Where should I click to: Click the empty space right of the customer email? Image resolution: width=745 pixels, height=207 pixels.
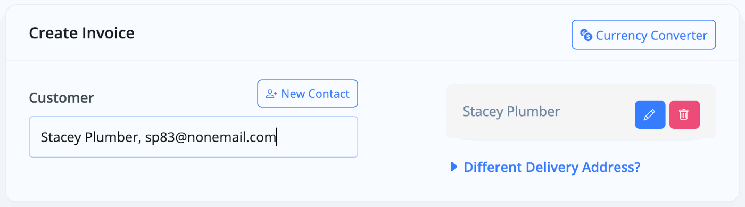(317, 138)
